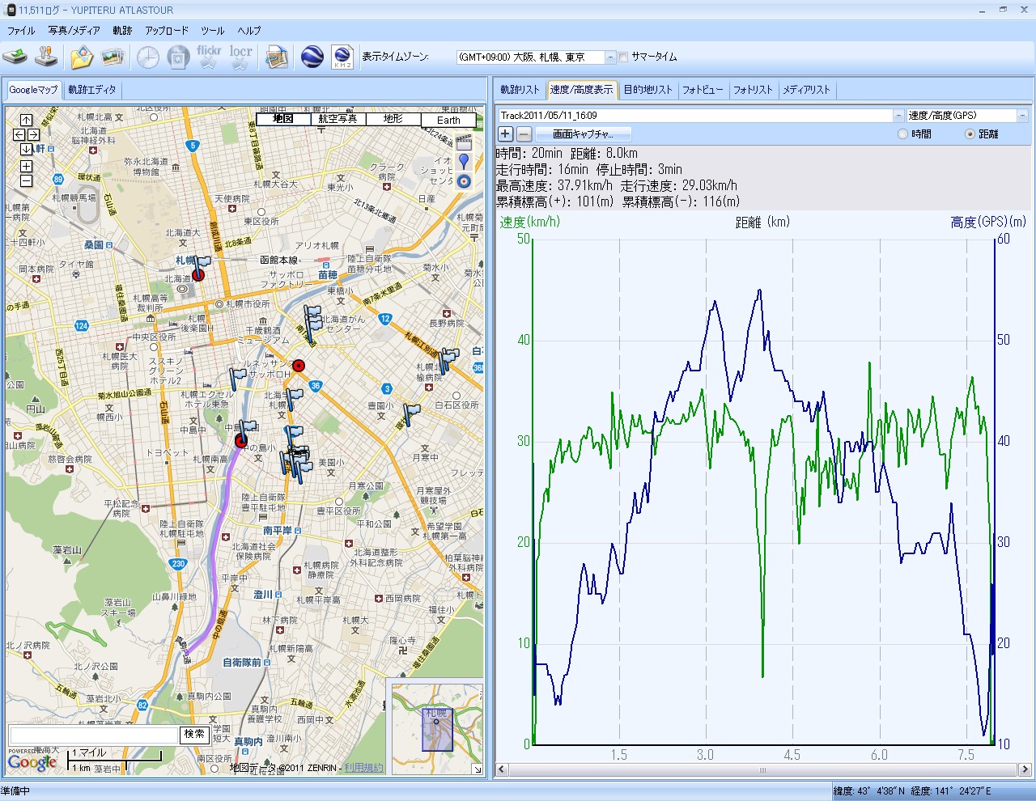Viewport: 1036px width, 801px height.
Task: Switch to the フォトビュー tab
Action: (x=703, y=90)
